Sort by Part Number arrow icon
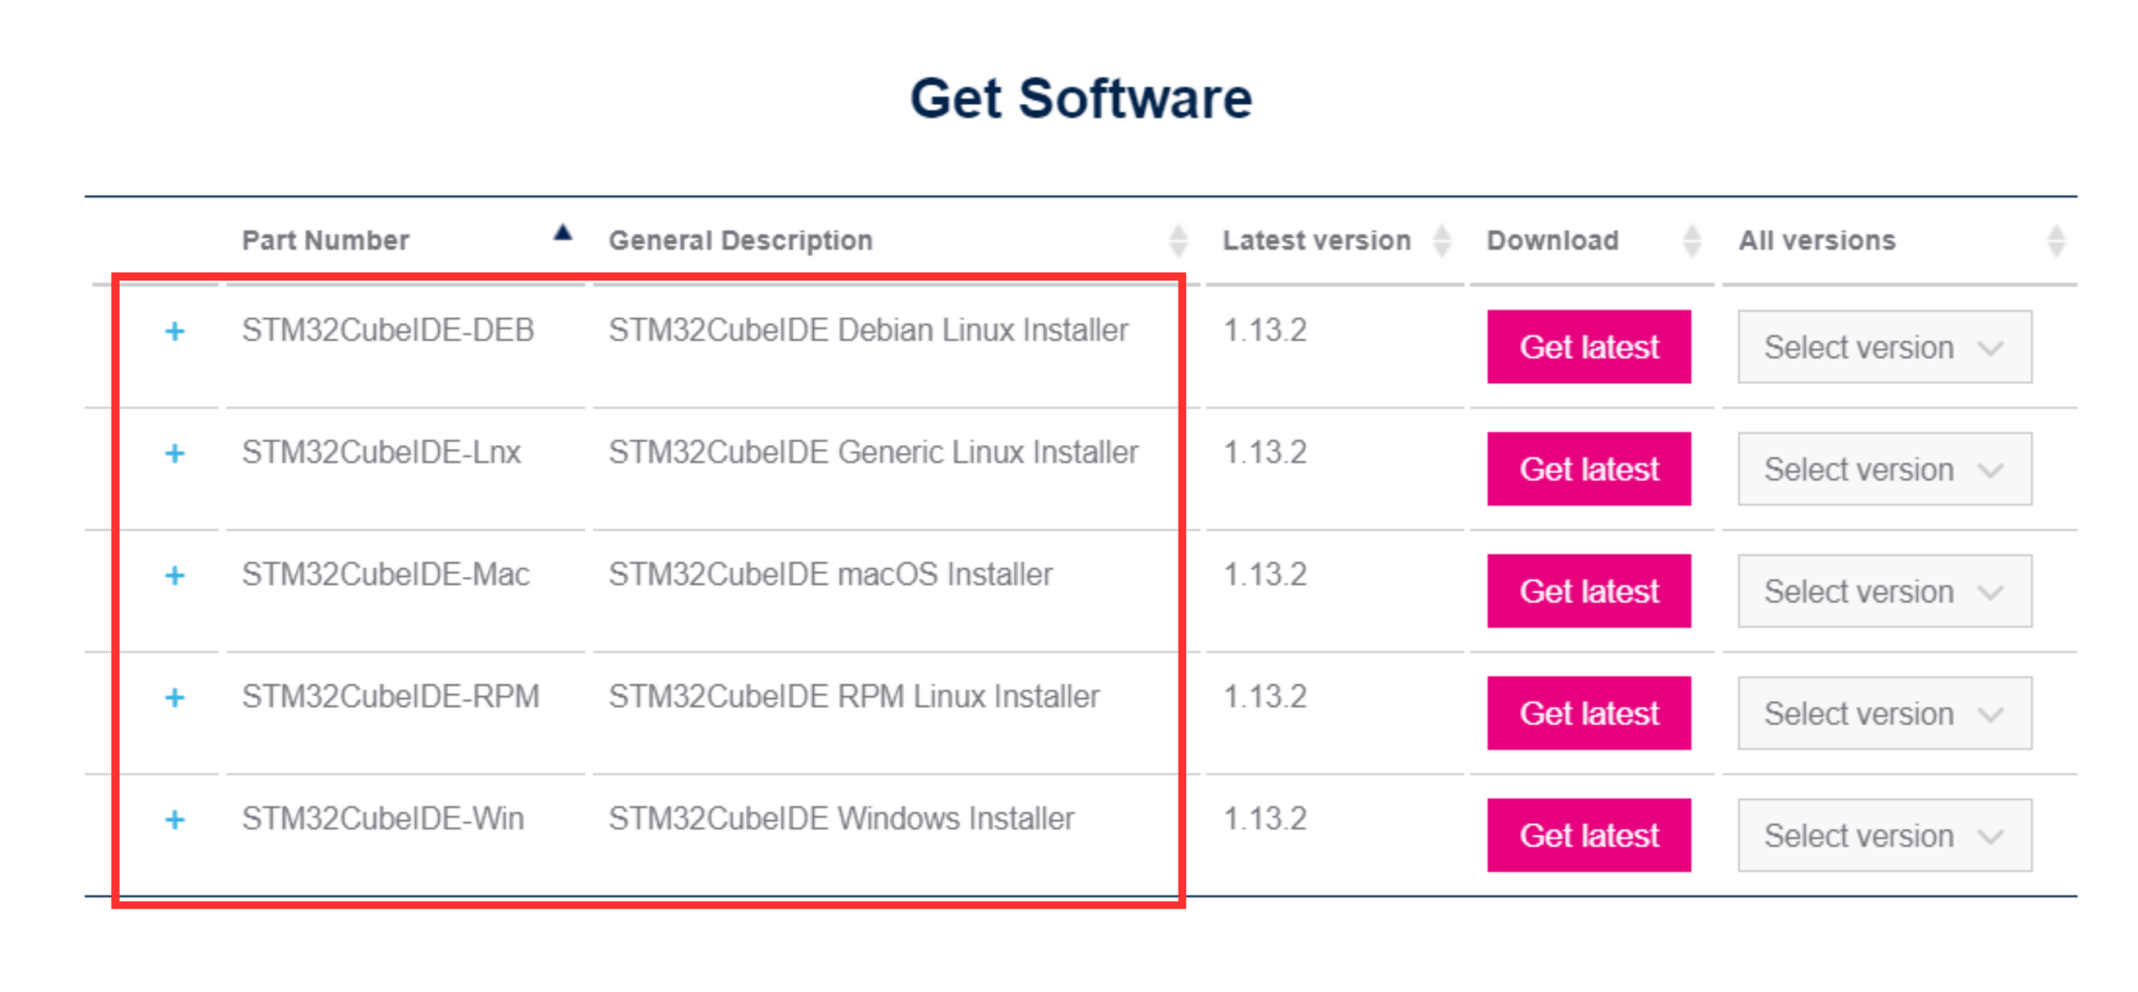Viewport: 2138px width, 992px height. point(562,234)
